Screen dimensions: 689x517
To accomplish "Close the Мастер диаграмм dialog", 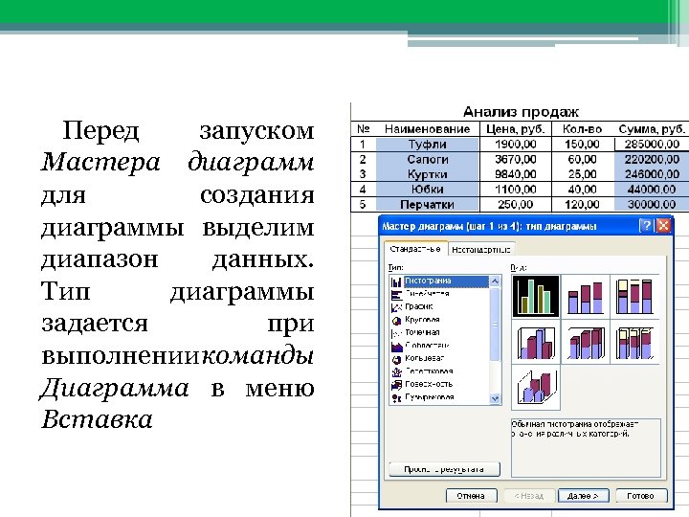I will tap(663, 226).
